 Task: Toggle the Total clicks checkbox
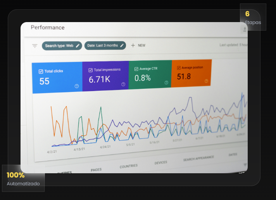click(x=41, y=71)
